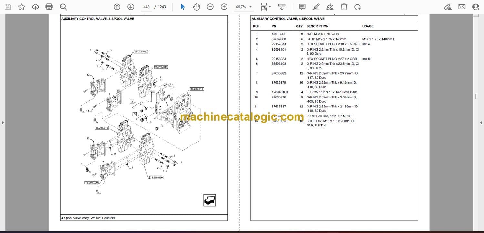
Task: Rotate the page with the circular arrow
Action: tap(358, 7)
